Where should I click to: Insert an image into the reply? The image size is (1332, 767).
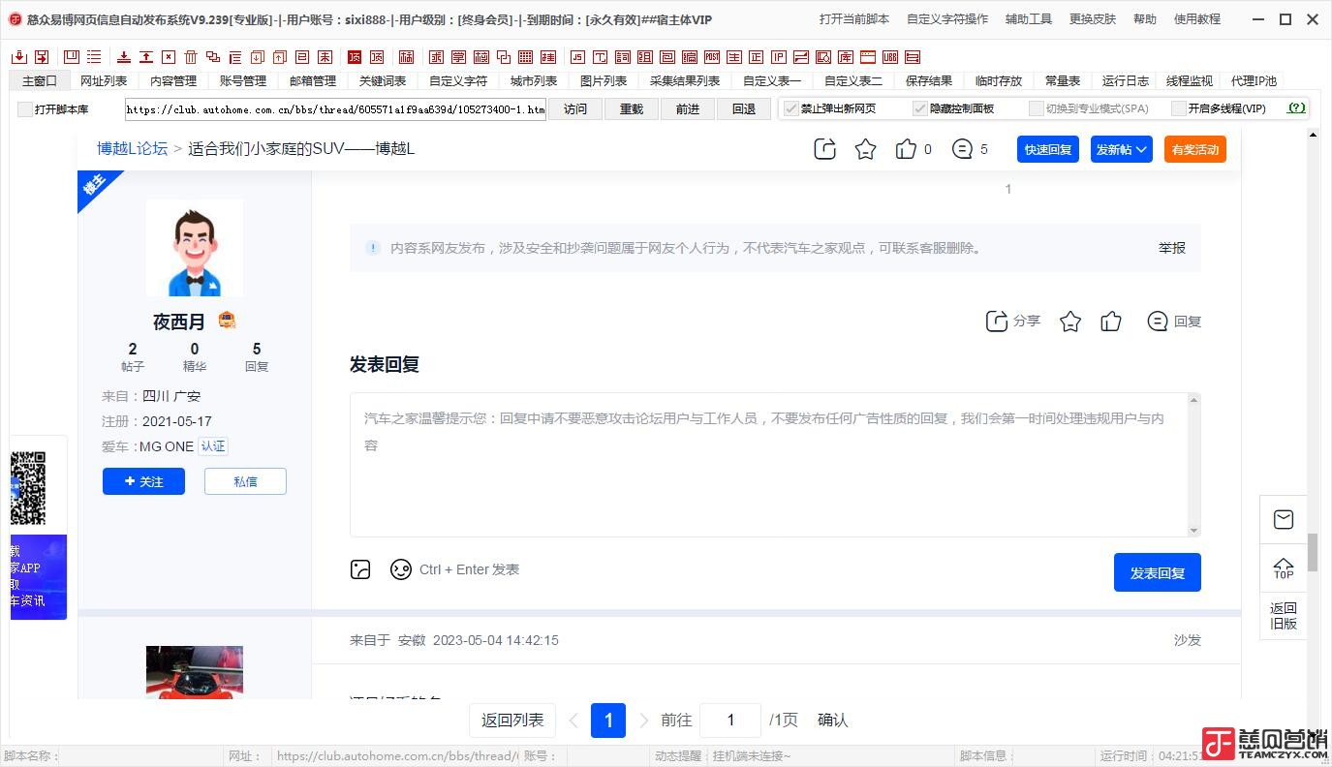coord(360,569)
